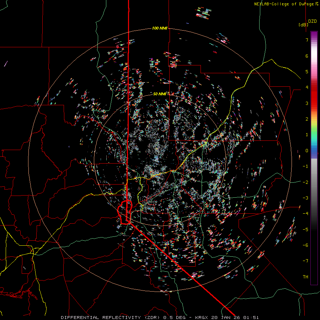Image resolution: width=320 pixels, height=320 pixels.
Task: Click the 3 value on the color scale
Action: tap(307, 103)
